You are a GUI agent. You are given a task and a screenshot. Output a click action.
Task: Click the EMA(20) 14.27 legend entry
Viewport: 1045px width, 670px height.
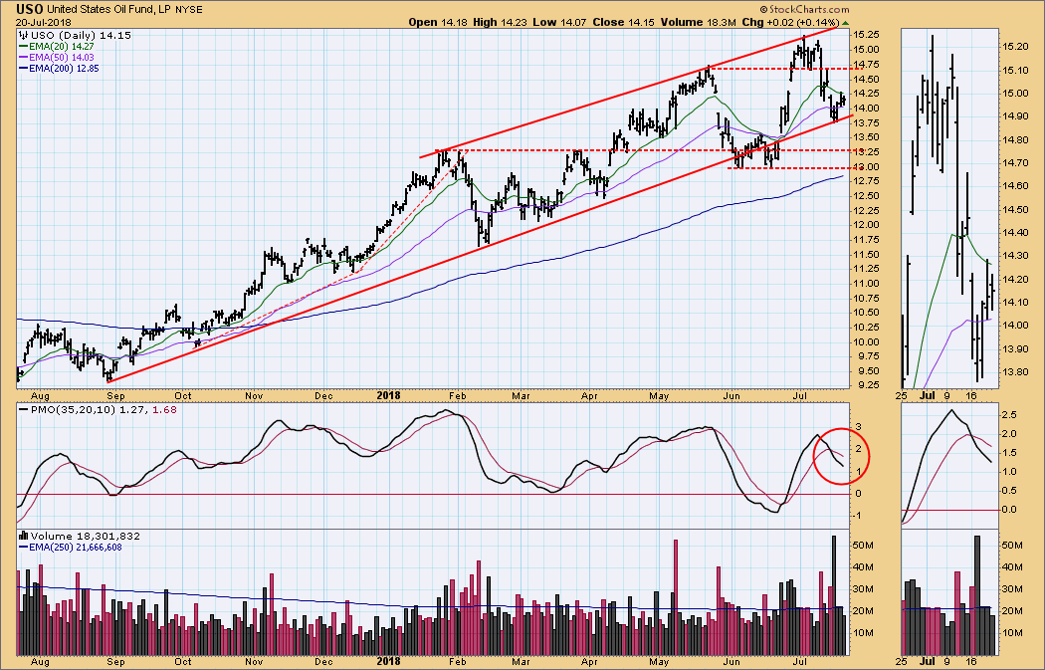click(56, 47)
